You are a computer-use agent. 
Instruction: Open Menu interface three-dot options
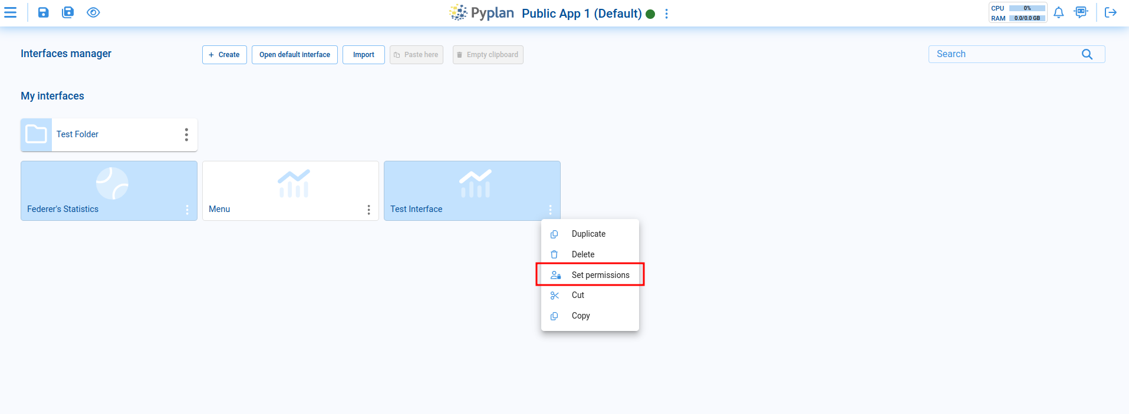pos(368,210)
